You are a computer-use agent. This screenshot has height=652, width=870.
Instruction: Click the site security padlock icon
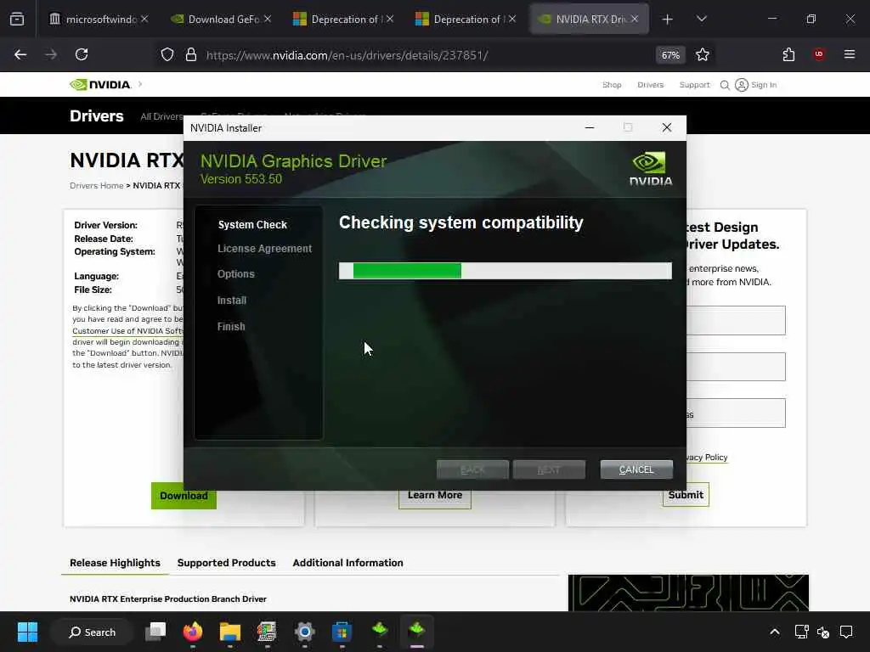point(191,54)
